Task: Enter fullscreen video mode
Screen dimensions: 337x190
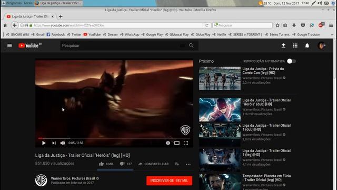Action: tap(186, 143)
